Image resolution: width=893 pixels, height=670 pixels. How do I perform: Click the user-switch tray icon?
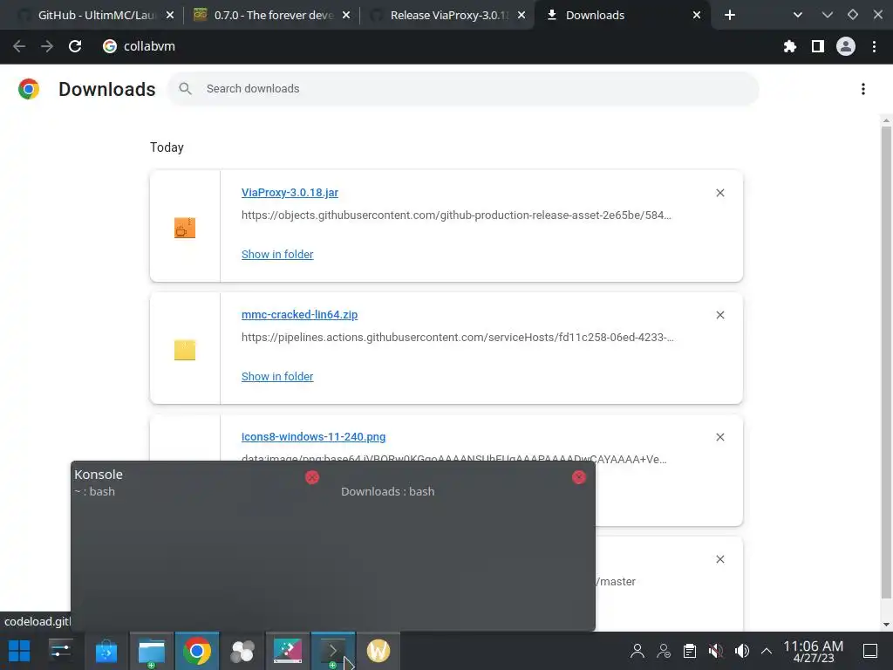(664, 651)
